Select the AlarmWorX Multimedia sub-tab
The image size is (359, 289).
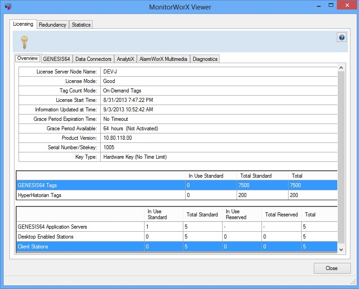click(163, 59)
